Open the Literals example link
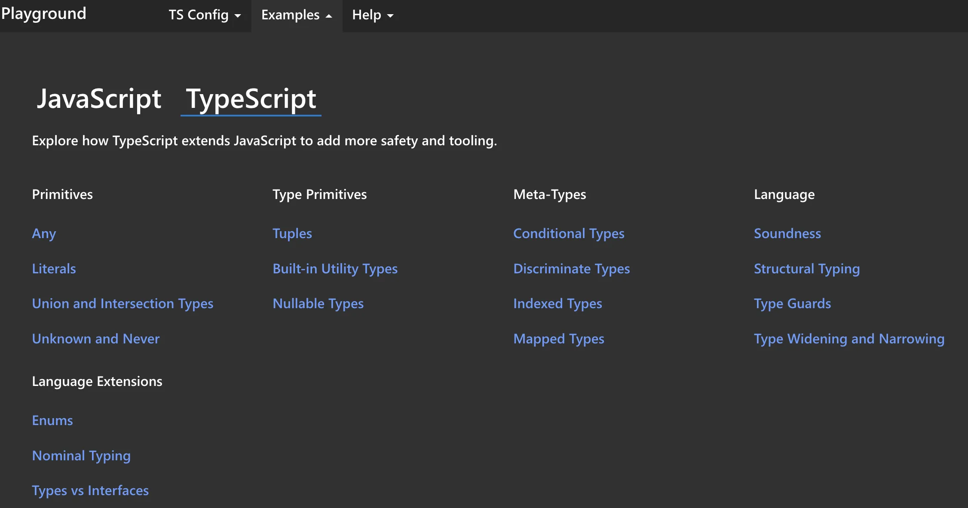The height and width of the screenshot is (508, 968). 54,269
